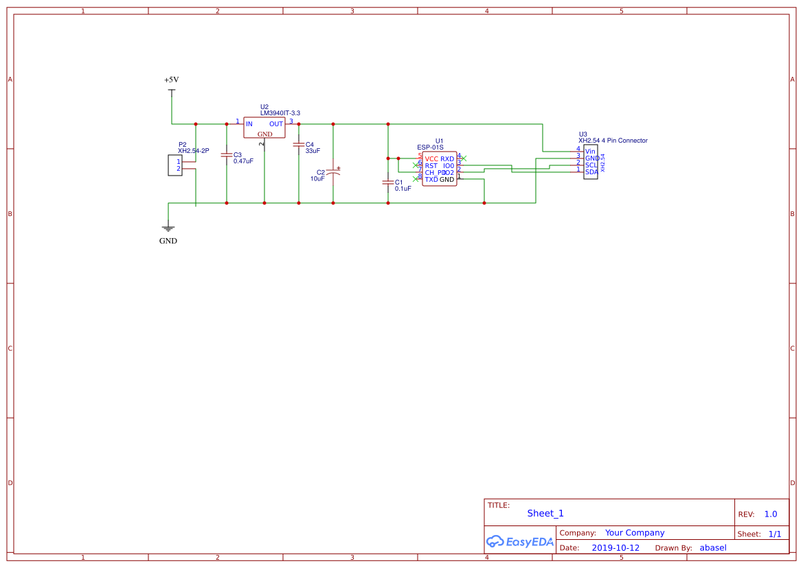
Task: Select polarized capacitor C2 10uF
Action: coord(332,171)
